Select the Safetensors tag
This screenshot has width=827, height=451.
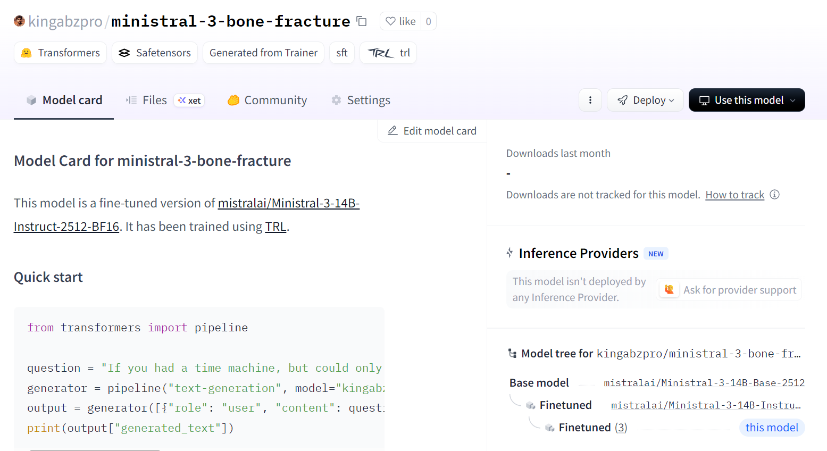(155, 53)
